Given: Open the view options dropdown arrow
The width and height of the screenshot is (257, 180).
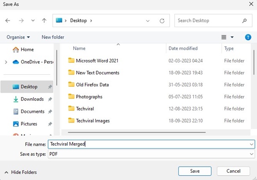Looking at the screenshot, I should 232,37.
